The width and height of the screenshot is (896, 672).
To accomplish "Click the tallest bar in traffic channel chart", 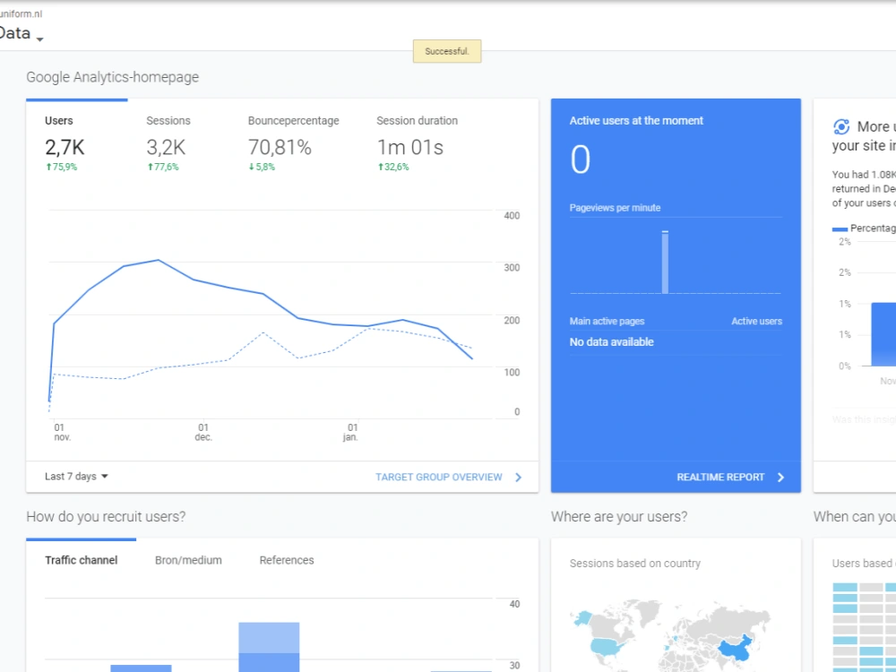I will 269,647.
